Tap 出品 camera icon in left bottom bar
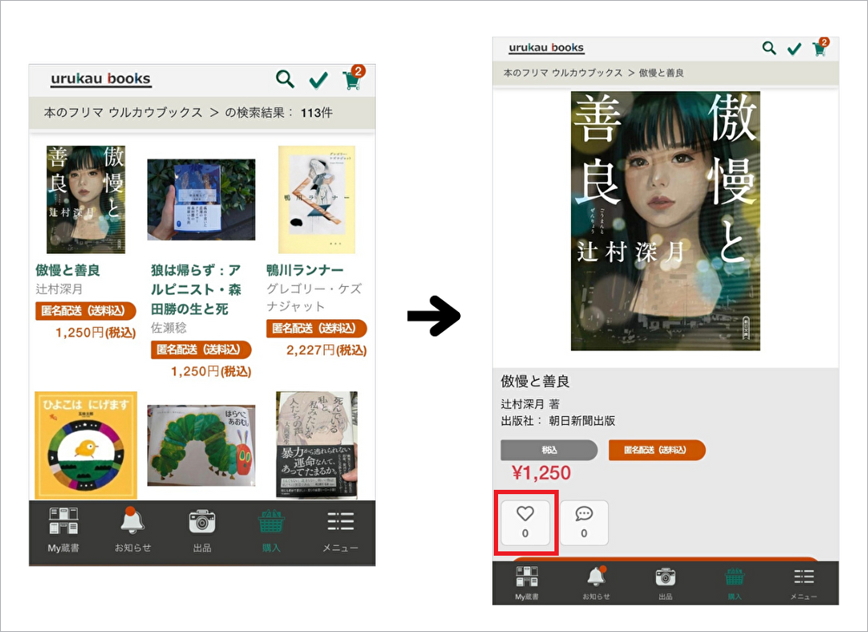 pos(202,529)
